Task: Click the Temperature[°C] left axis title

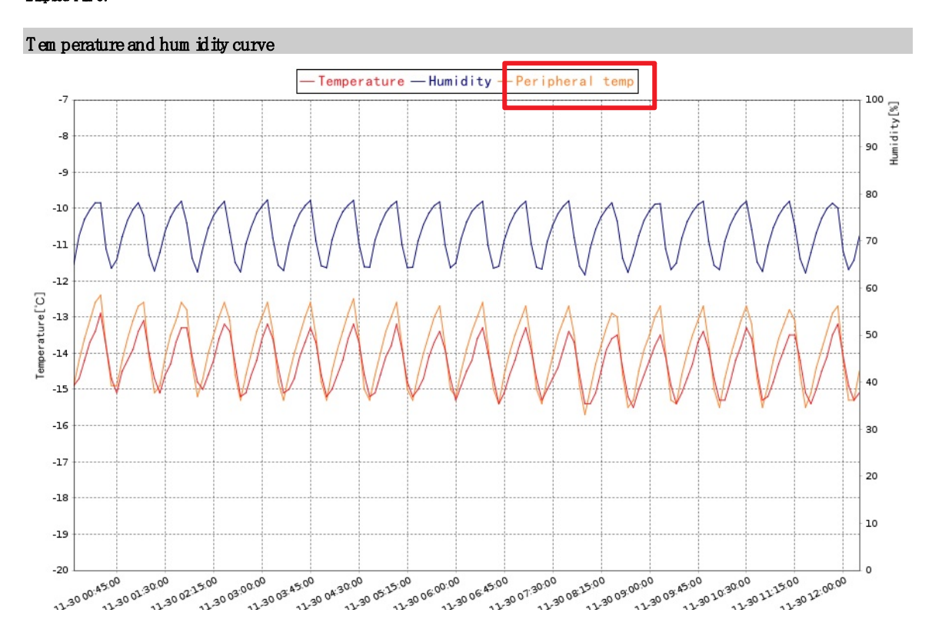Action: [x=41, y=335]
